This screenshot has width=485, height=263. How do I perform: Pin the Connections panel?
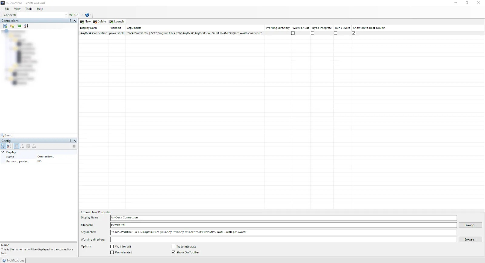pos(70,21)
